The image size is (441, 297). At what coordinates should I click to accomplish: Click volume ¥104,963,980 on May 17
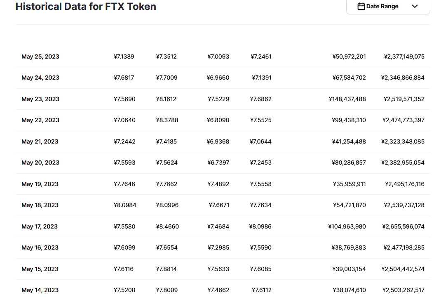click(x=347, y=226)
